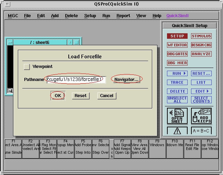Click the sheet6 scrollbar left arrow
This screenshot has height=175, width=223.
(x=10, y=91)
